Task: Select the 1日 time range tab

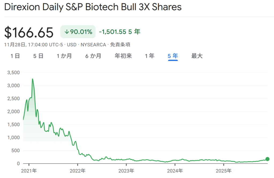Action: pyautogui.click(x=15, y=56)
